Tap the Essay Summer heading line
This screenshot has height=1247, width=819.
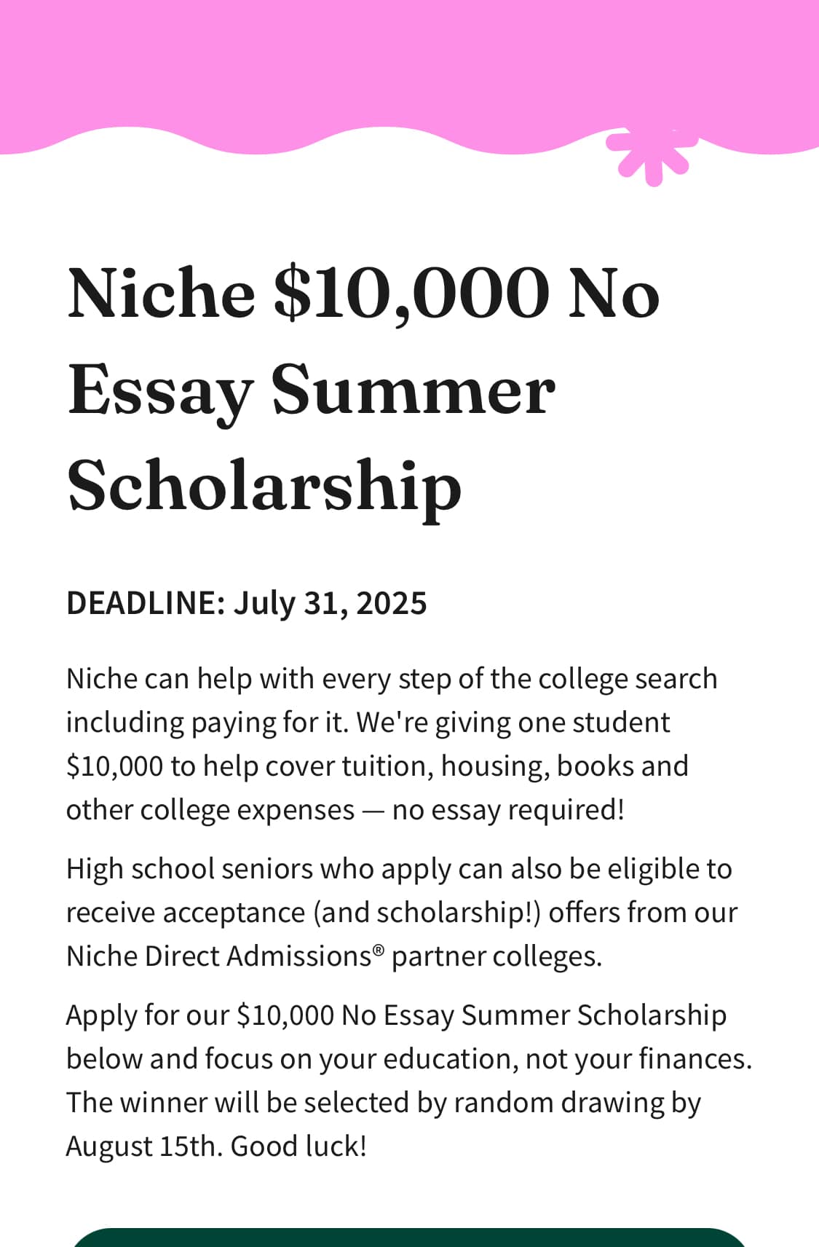pyautogui.click(x=311, y=392)
